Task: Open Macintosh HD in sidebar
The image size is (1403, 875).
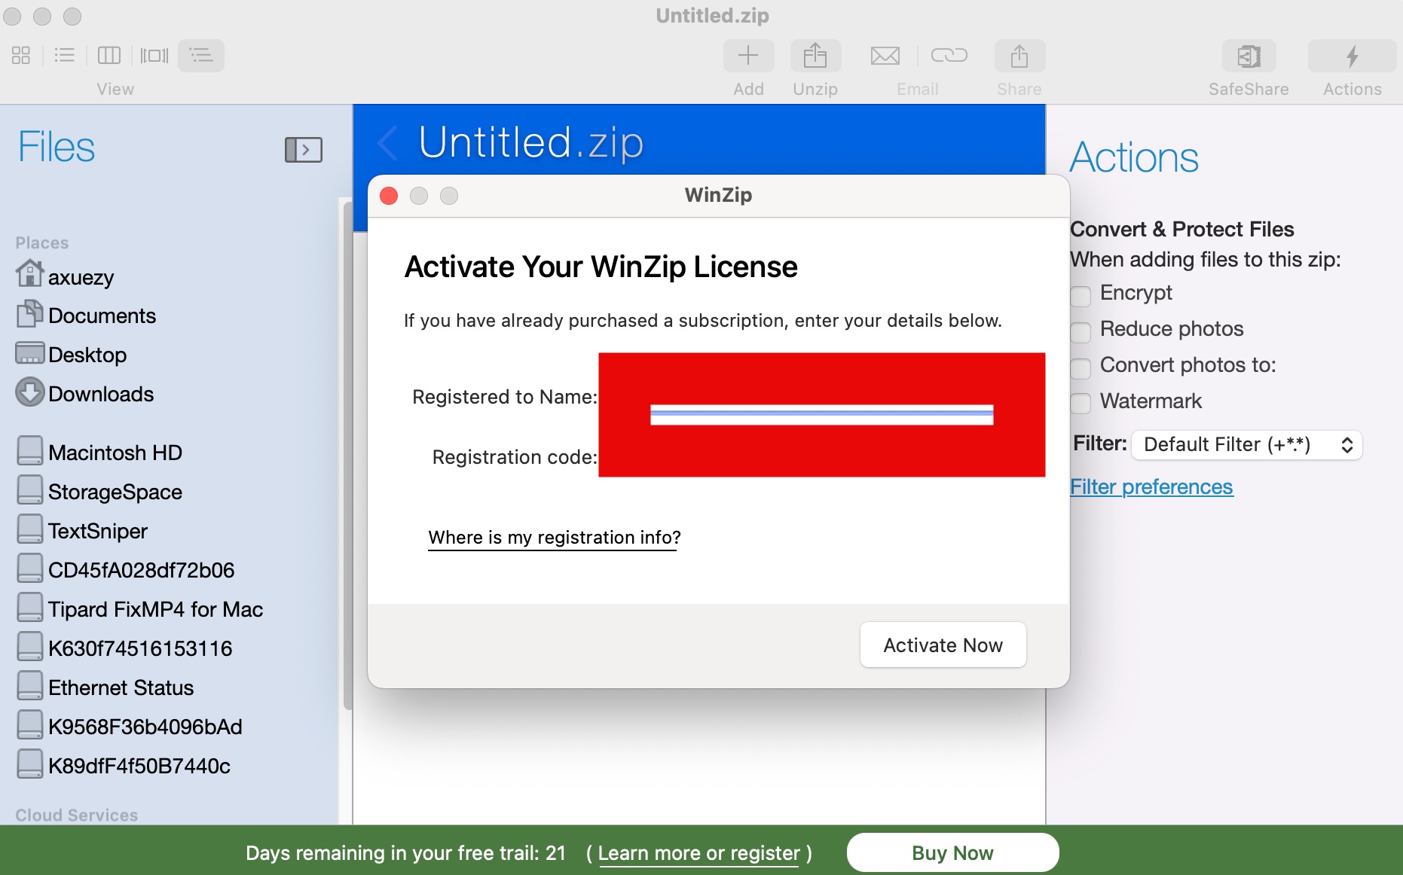Action: [115, 453]
